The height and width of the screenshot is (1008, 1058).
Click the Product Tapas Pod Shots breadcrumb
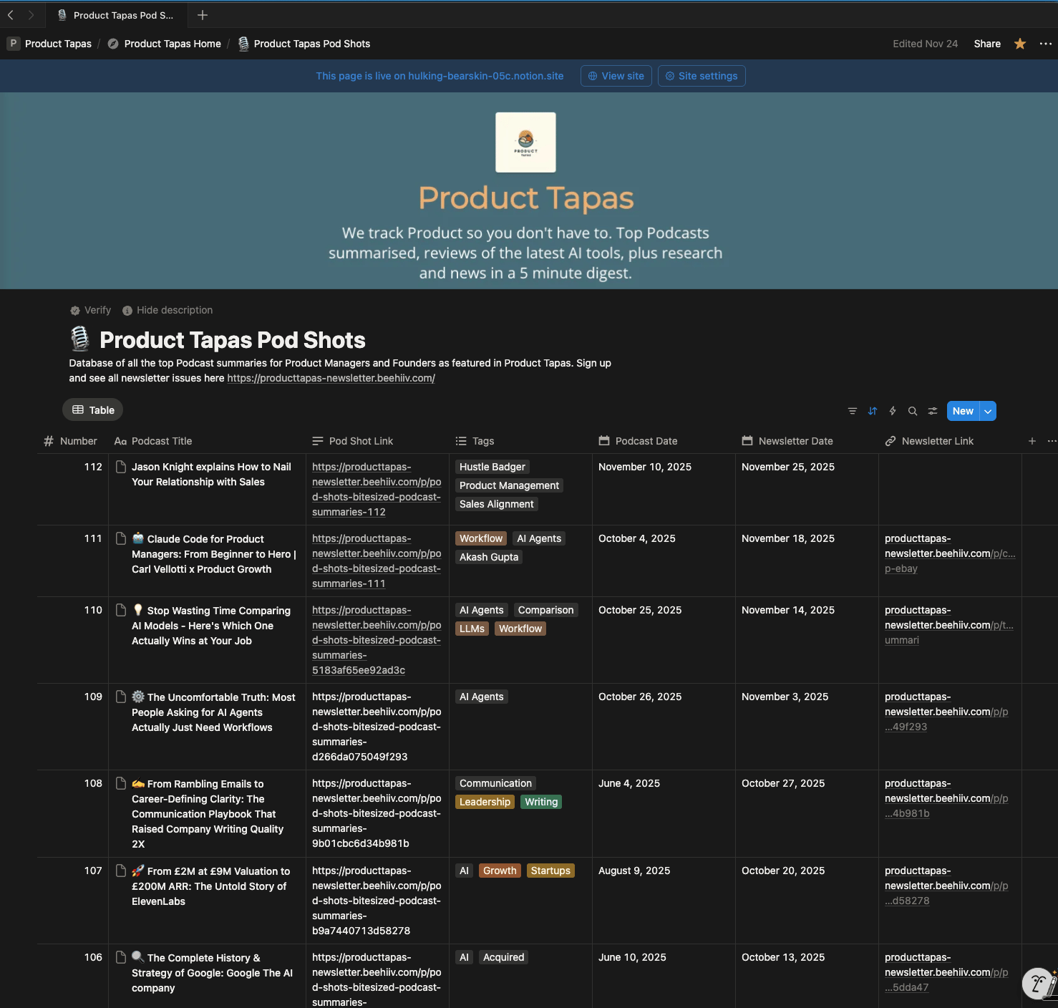tap(304, 44)
